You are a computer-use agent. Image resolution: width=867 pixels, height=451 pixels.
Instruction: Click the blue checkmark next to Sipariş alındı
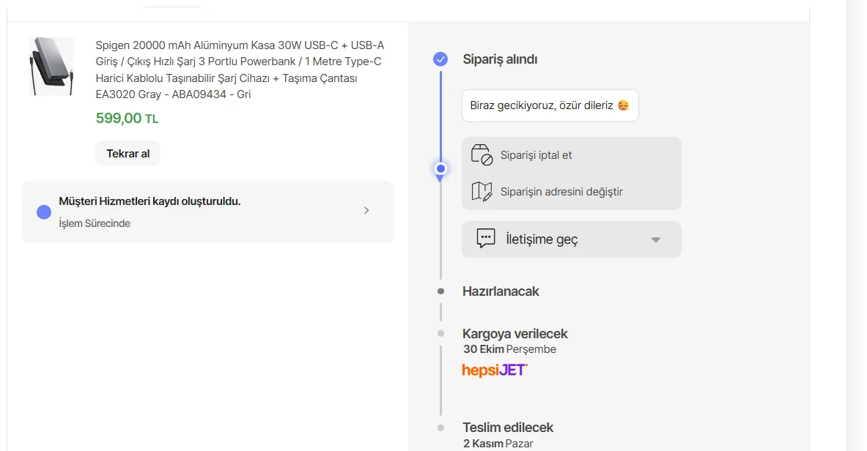[x=440, y=59]
